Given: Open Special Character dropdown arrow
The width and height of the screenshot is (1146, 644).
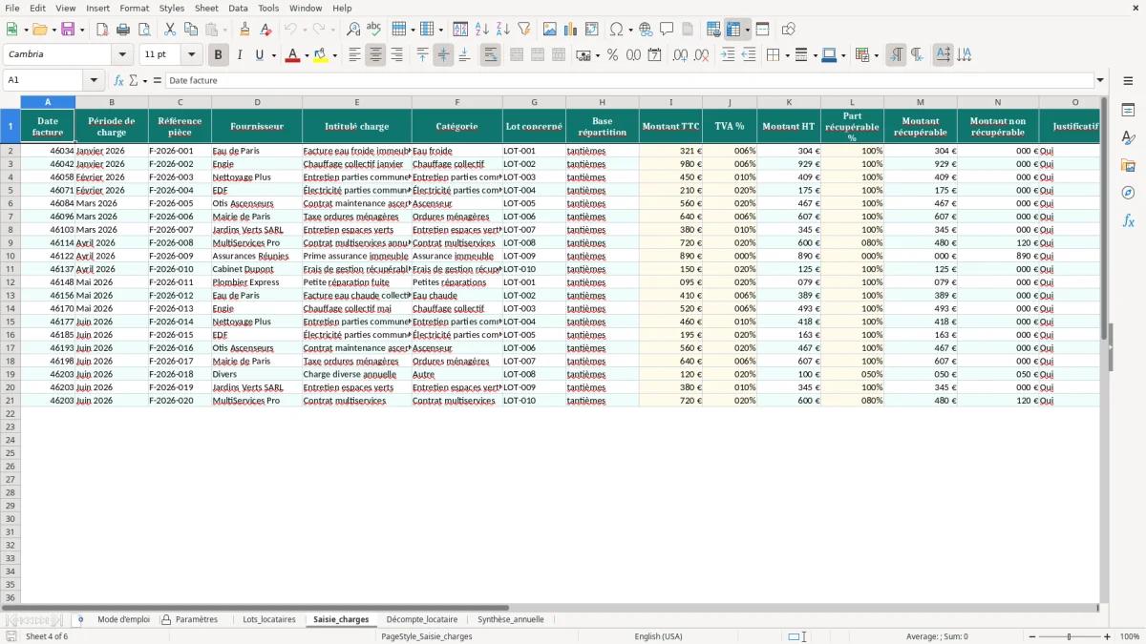Looking at the screenshot, I should pyautogui.click(x=630, y=30).
